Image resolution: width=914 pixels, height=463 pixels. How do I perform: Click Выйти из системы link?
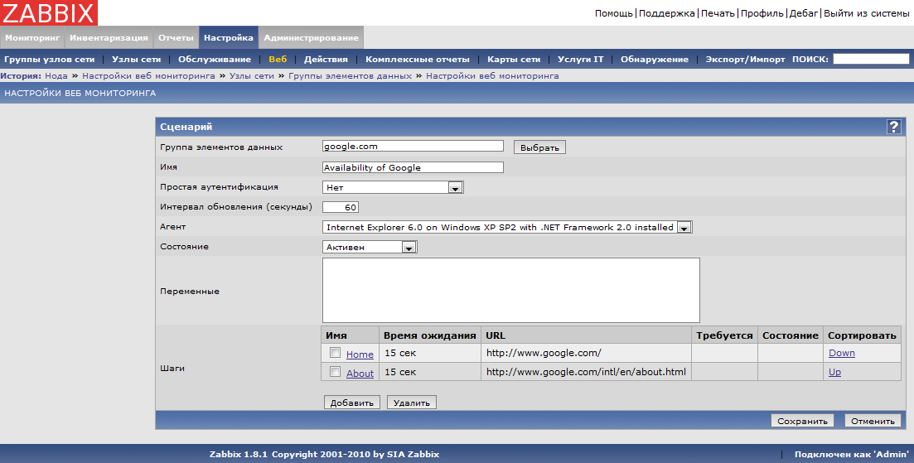click(x=866, y=12)
